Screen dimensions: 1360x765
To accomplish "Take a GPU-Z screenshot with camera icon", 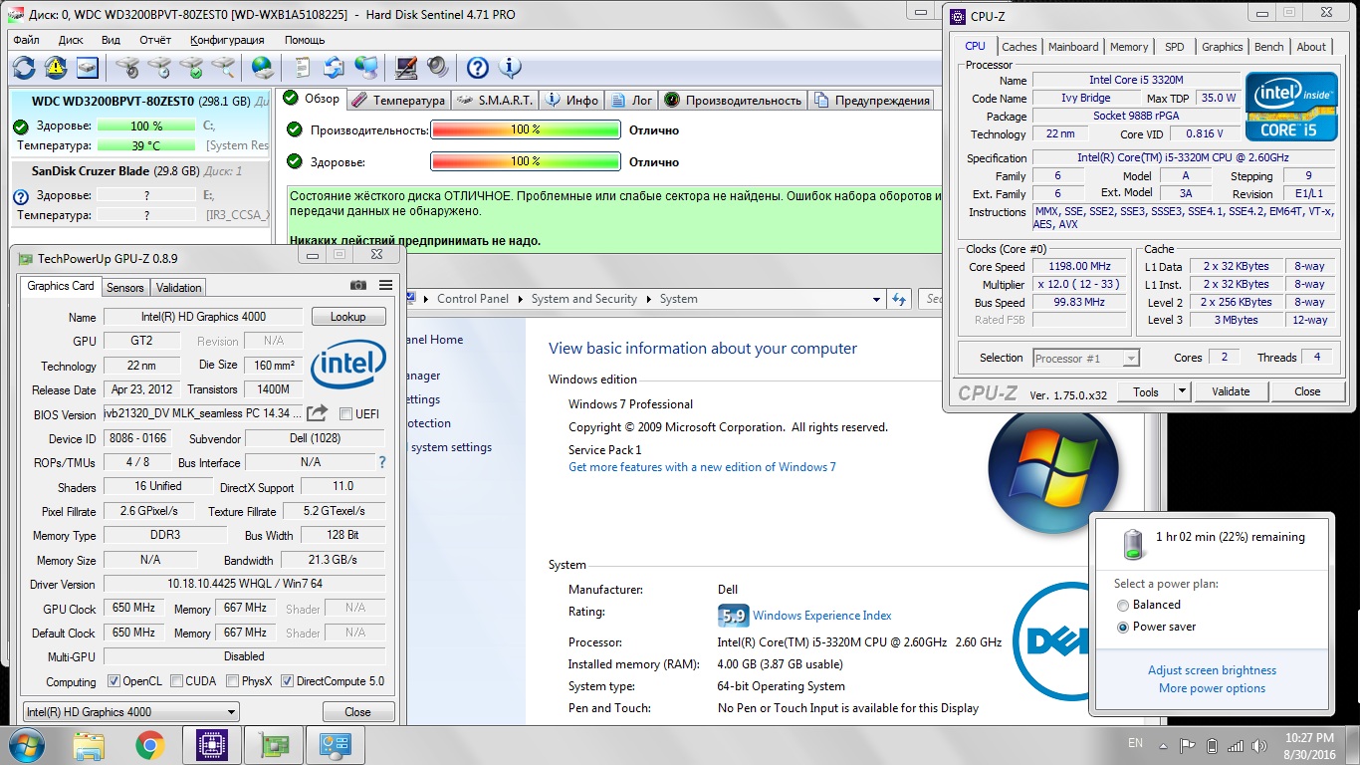I will point(358,285).
